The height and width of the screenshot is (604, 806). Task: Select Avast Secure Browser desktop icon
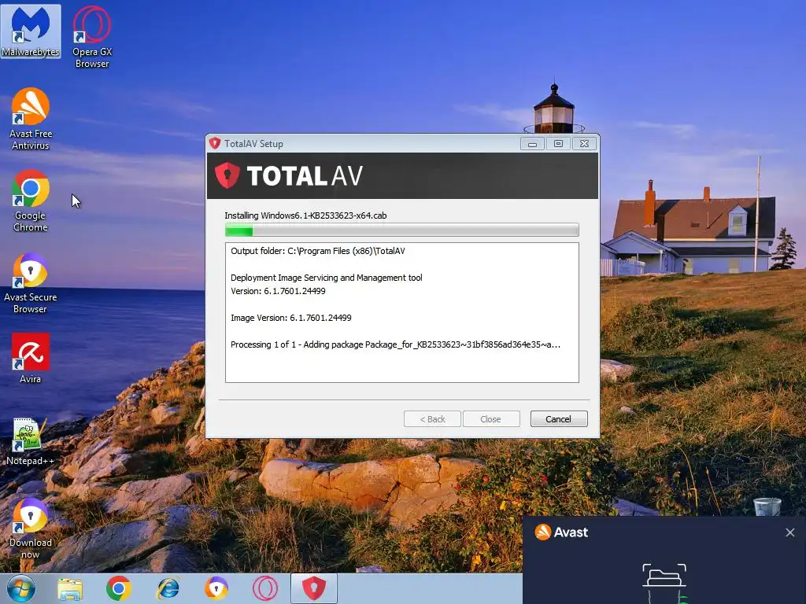pyautogui.click(x=31, y=283)
